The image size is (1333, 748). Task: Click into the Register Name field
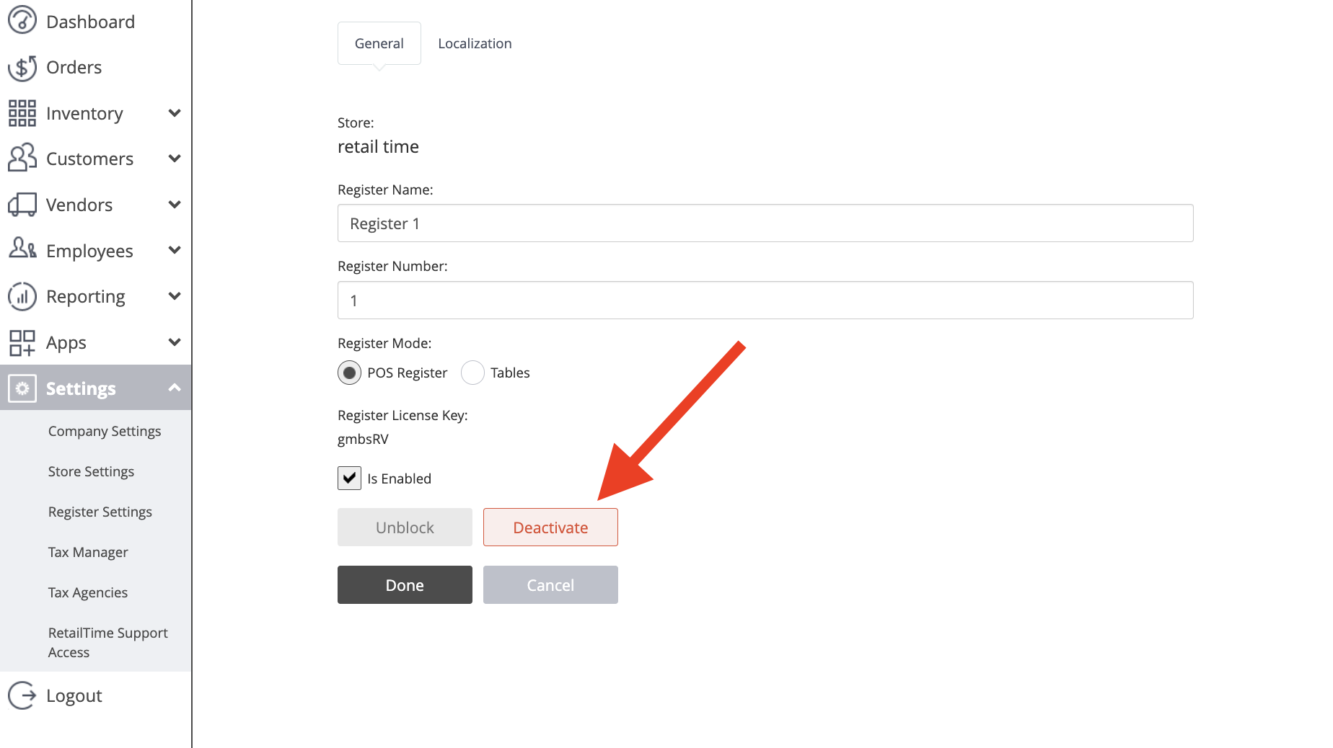click(x=765, y=223)
